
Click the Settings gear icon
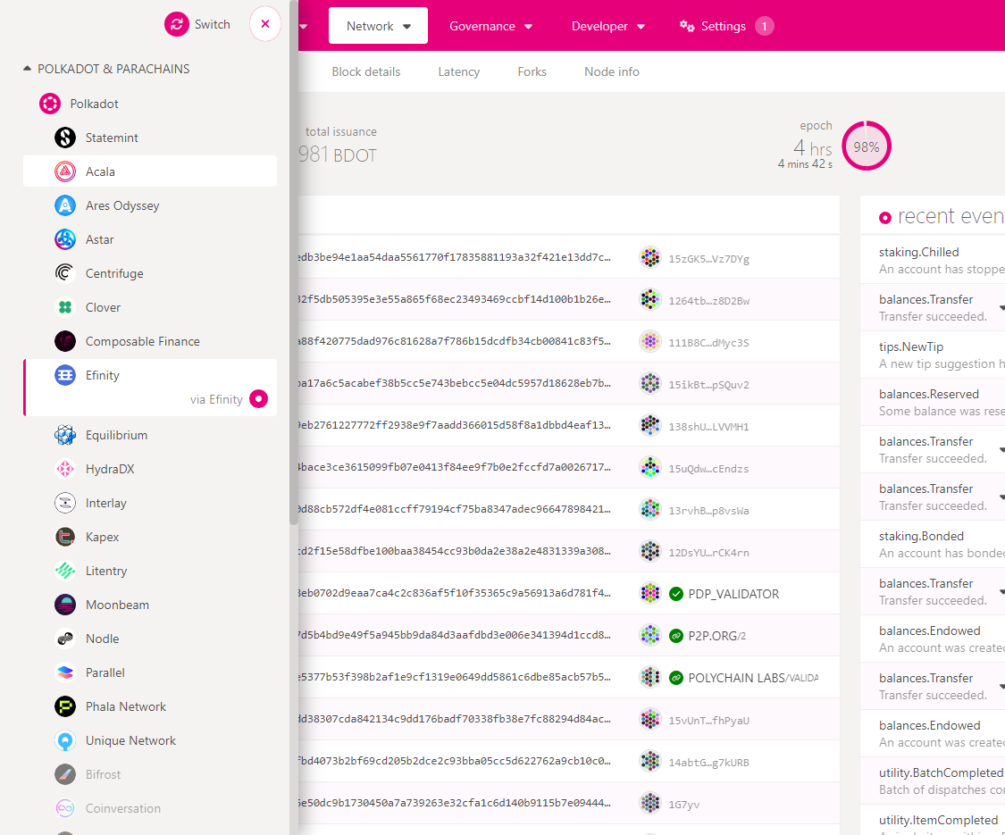[x=687, y=26]
